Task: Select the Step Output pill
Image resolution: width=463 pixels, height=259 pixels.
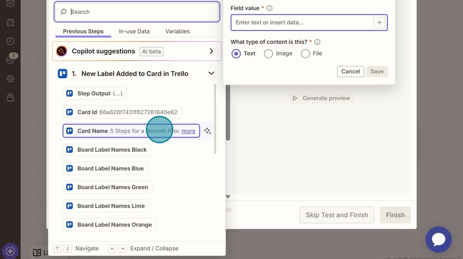Action: 95,94
